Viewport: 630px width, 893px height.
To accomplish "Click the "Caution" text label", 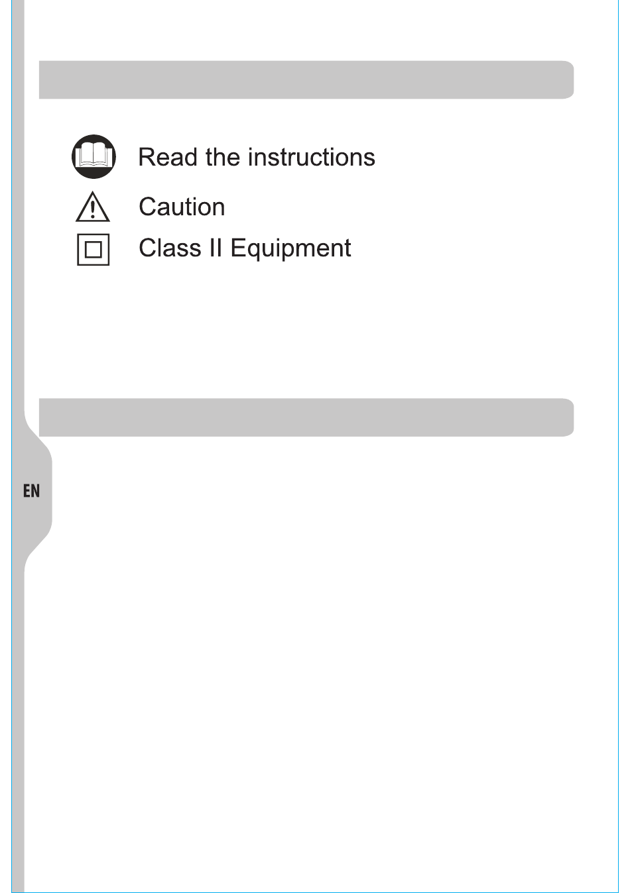I will tap(182, 207).
